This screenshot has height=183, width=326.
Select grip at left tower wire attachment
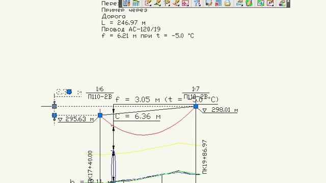100,115
